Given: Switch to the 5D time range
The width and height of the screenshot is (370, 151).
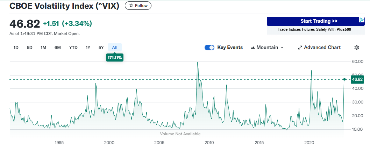Looking at the screenshot, I should click(x=30, y=48).
